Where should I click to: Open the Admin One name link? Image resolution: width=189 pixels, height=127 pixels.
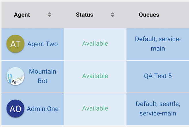pyautogui.click(x=43, y=109)
